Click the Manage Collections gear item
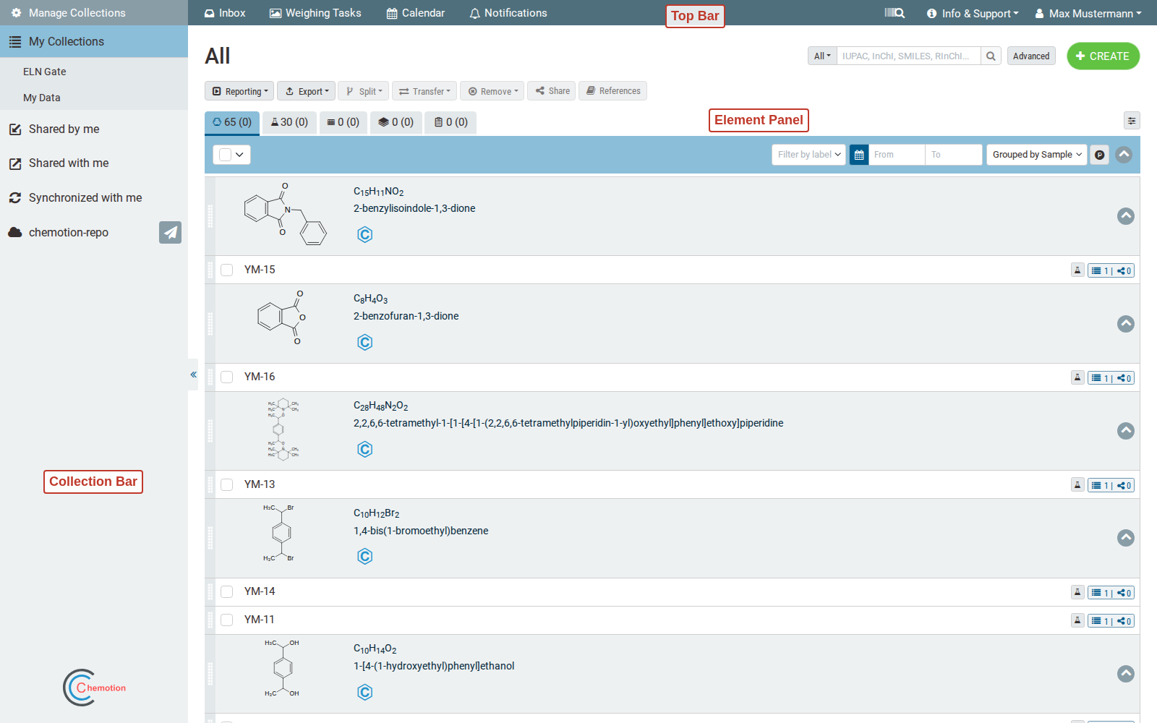 point(94,13)
